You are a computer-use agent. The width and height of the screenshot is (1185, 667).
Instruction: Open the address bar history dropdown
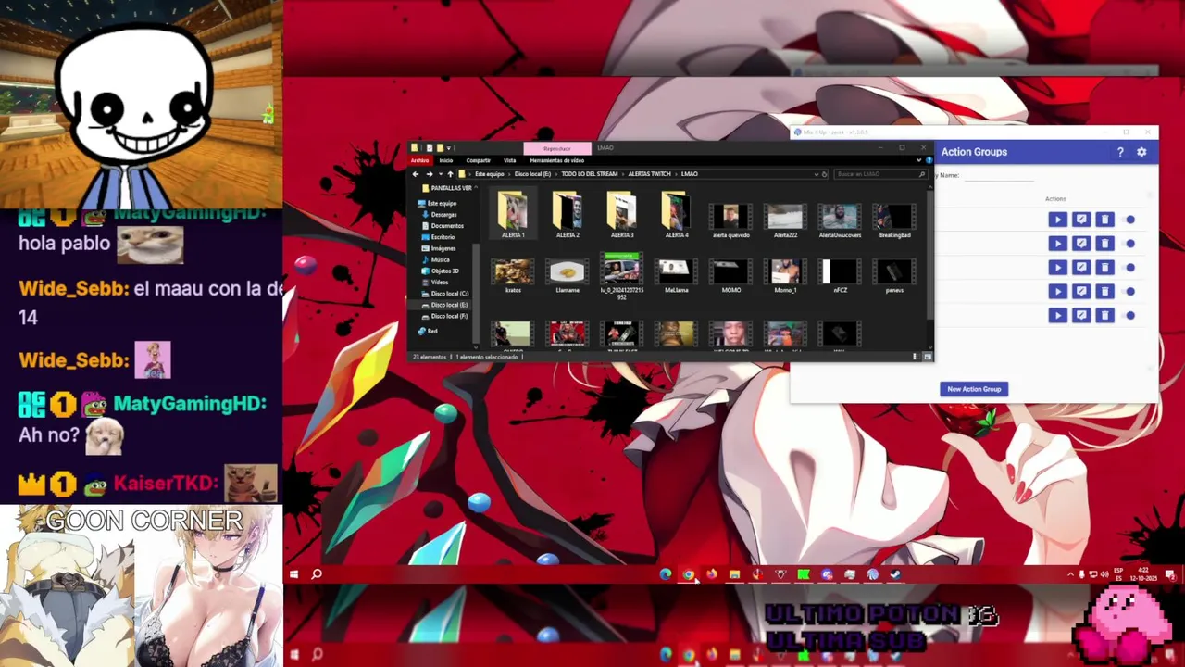coord(816,174)
